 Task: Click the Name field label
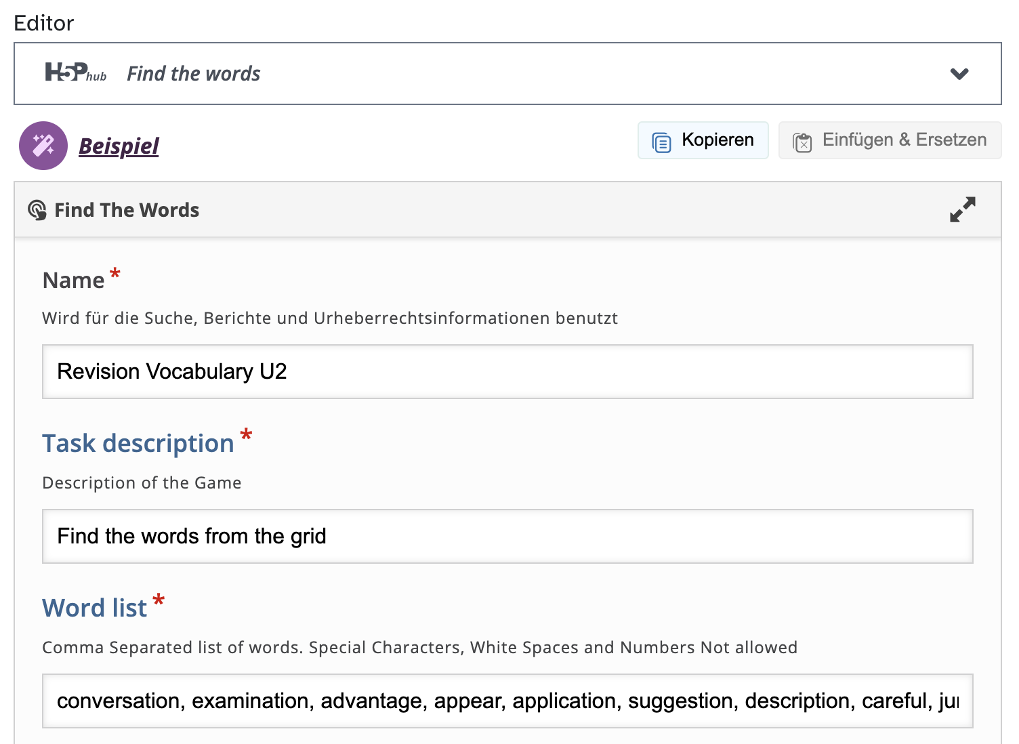click(73, 281)
